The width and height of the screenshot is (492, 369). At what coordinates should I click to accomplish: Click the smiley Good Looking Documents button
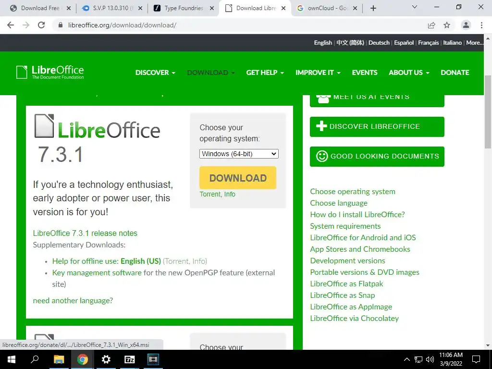click(x=377, y=156)
